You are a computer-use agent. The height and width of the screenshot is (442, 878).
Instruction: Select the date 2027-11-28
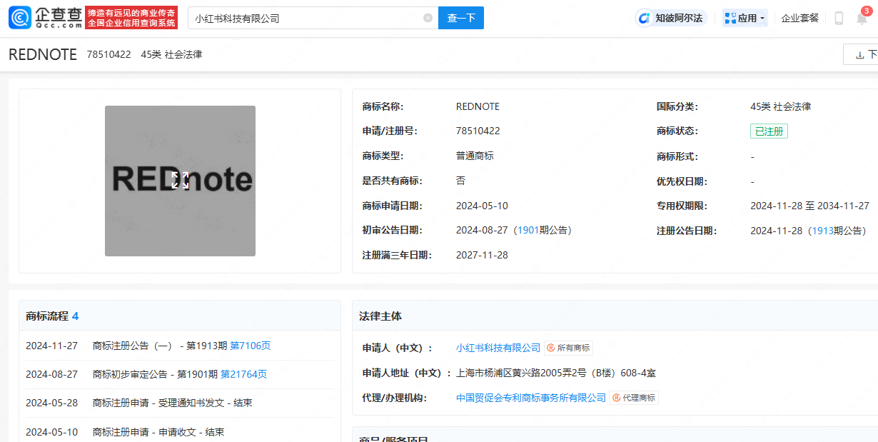tap(482, 255)
